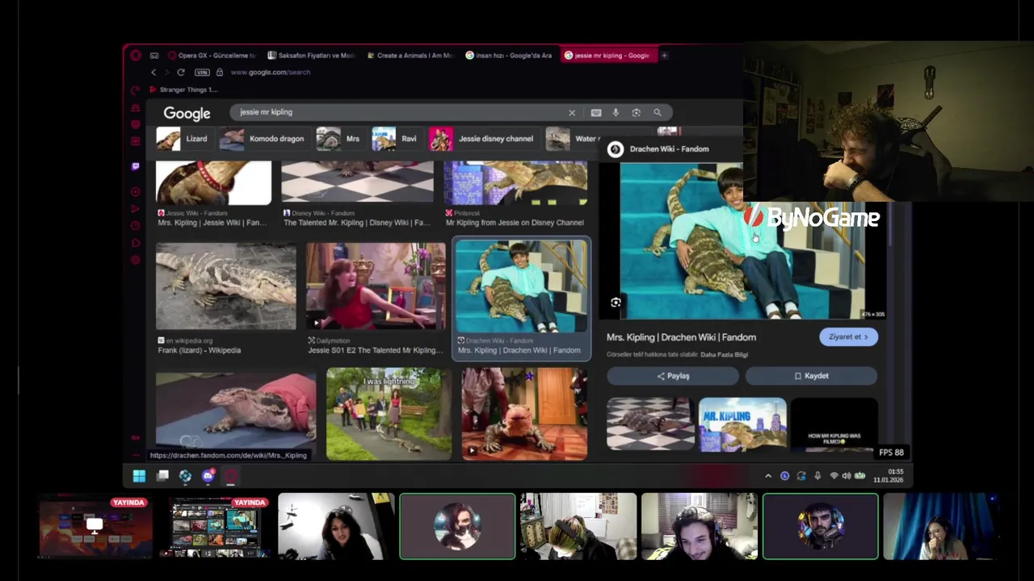The width and height of the screenshot is (1034, 581).
Task: Select first YAYINDA stream preview tile
Action: pyautogui.click(x=95, y=526)
